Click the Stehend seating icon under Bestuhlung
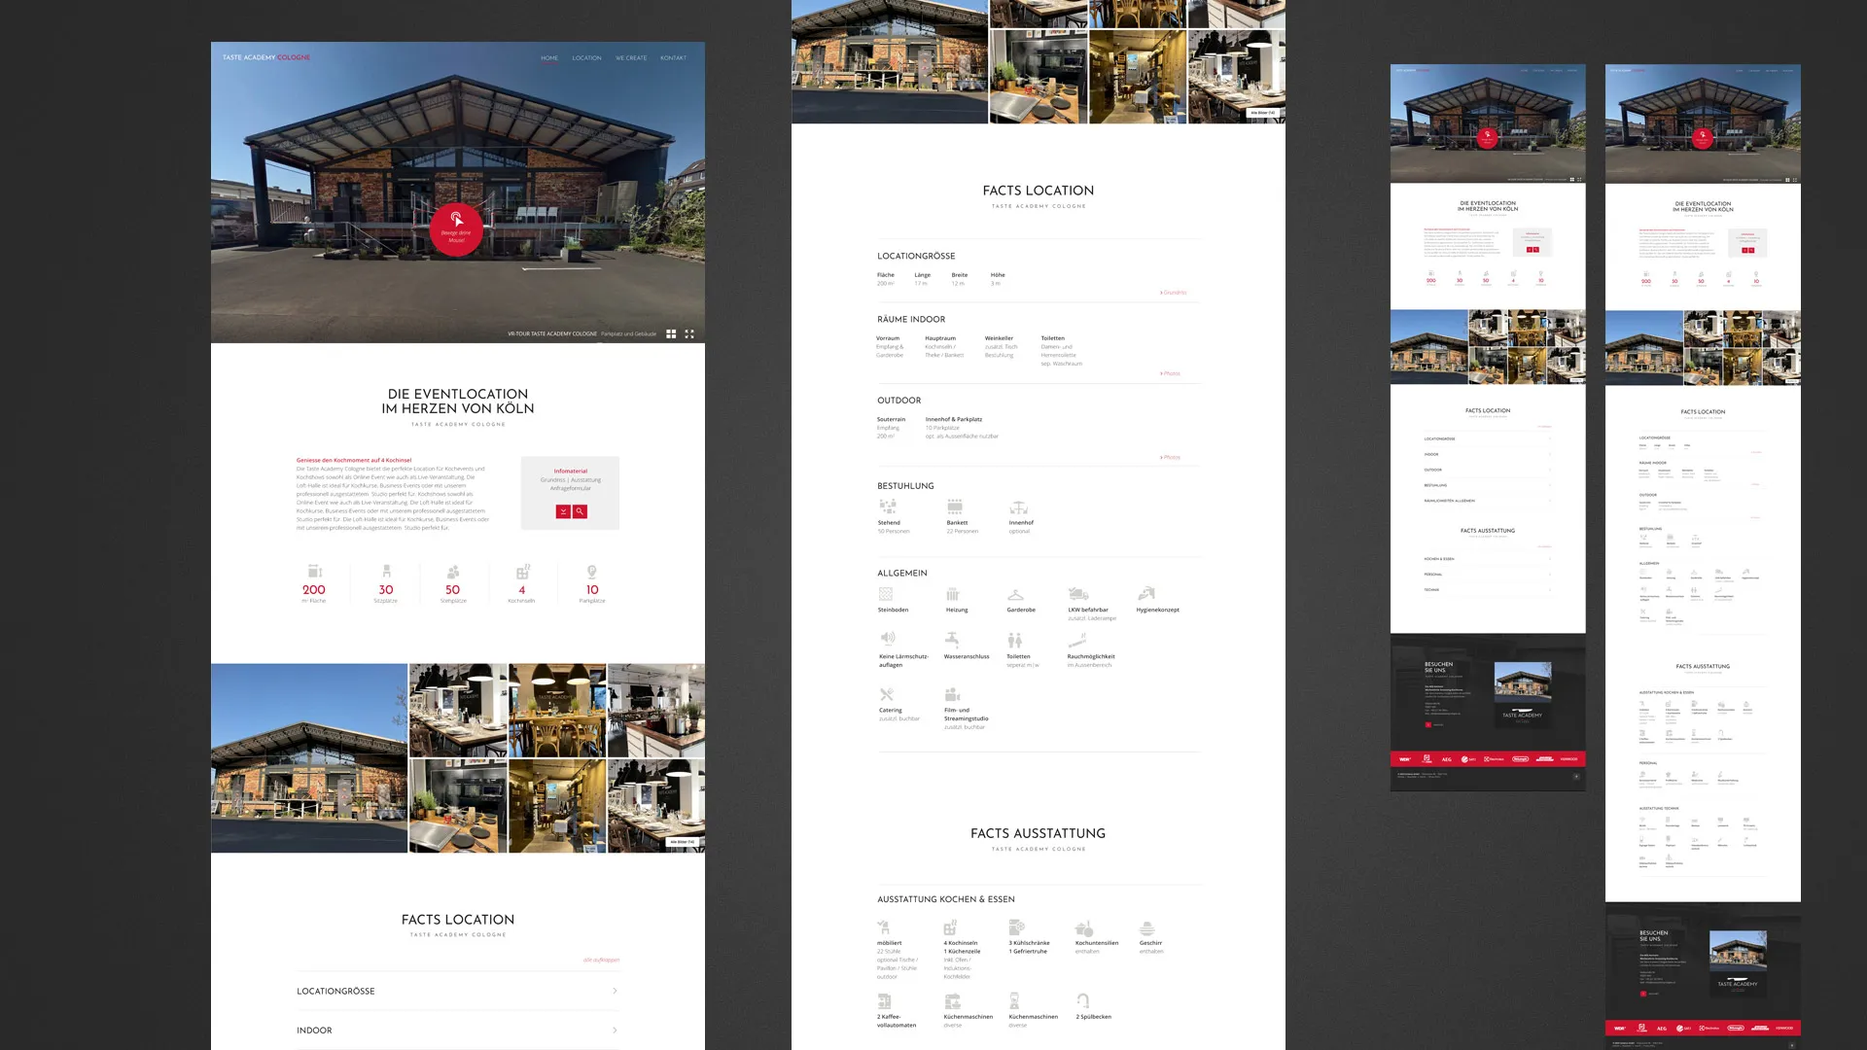This screenshot has height=1050, width=1867. click(x=887, y=507)
